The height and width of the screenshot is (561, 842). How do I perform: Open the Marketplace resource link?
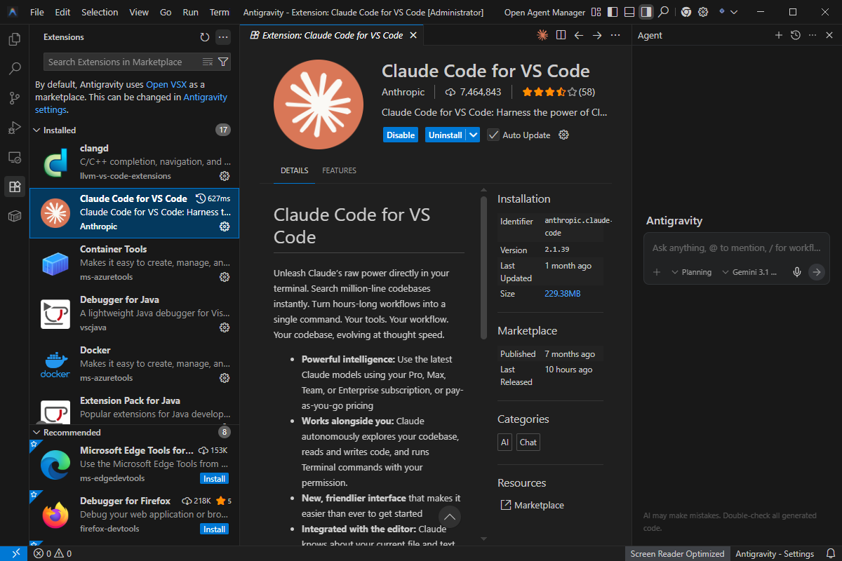point(539,505)
